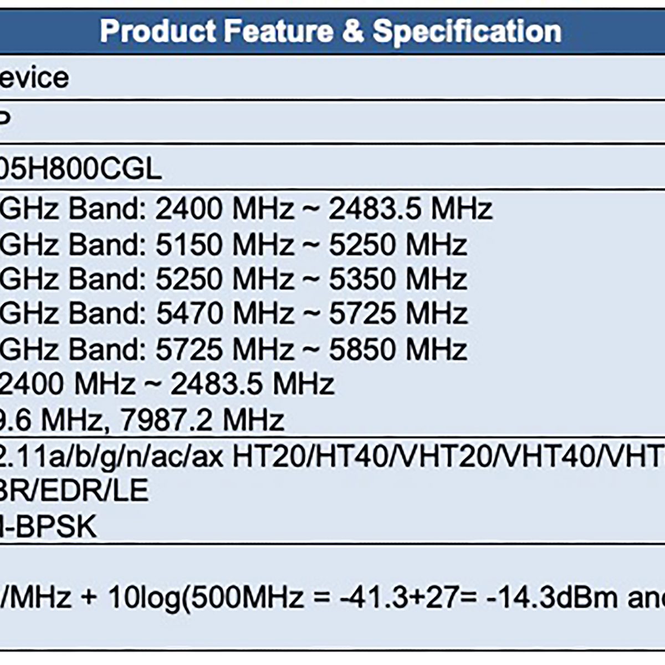Click the 5470 MHz ~ 5725 MHz band line
Screen dimensions: 665x665
[233, 314]
